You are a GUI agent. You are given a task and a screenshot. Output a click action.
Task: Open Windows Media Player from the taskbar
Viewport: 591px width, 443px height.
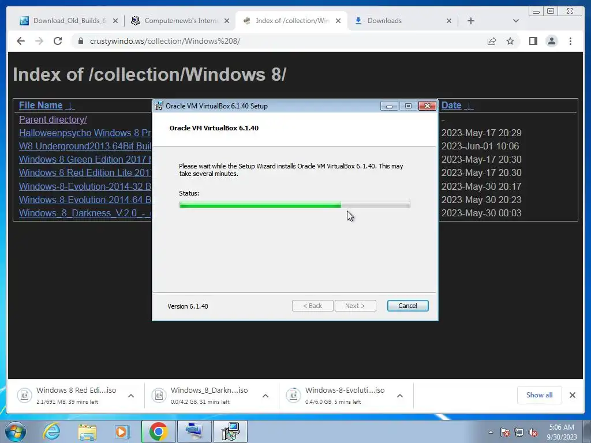(x=122, y=431)
